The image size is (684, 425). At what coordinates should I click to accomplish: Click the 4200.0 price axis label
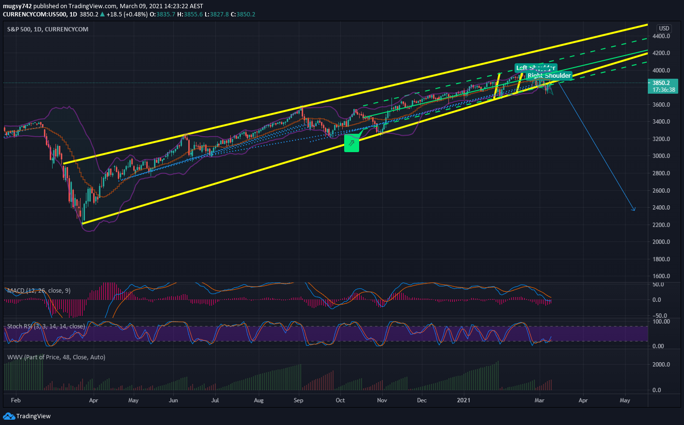(661, 53)
